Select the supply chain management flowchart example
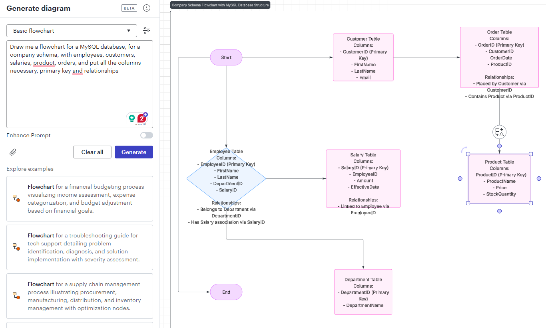546x328 pixels. [x=80, y=296]
